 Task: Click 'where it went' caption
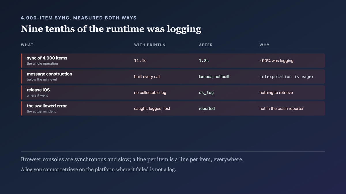pos(37,95)
